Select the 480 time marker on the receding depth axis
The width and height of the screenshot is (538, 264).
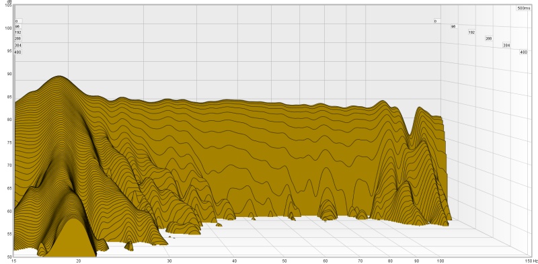point(523,52)
